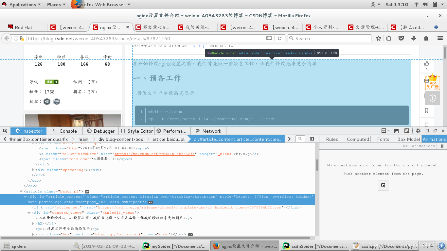
Task: Collapse the article baidu_pl node
Action: tap(21, 192)
